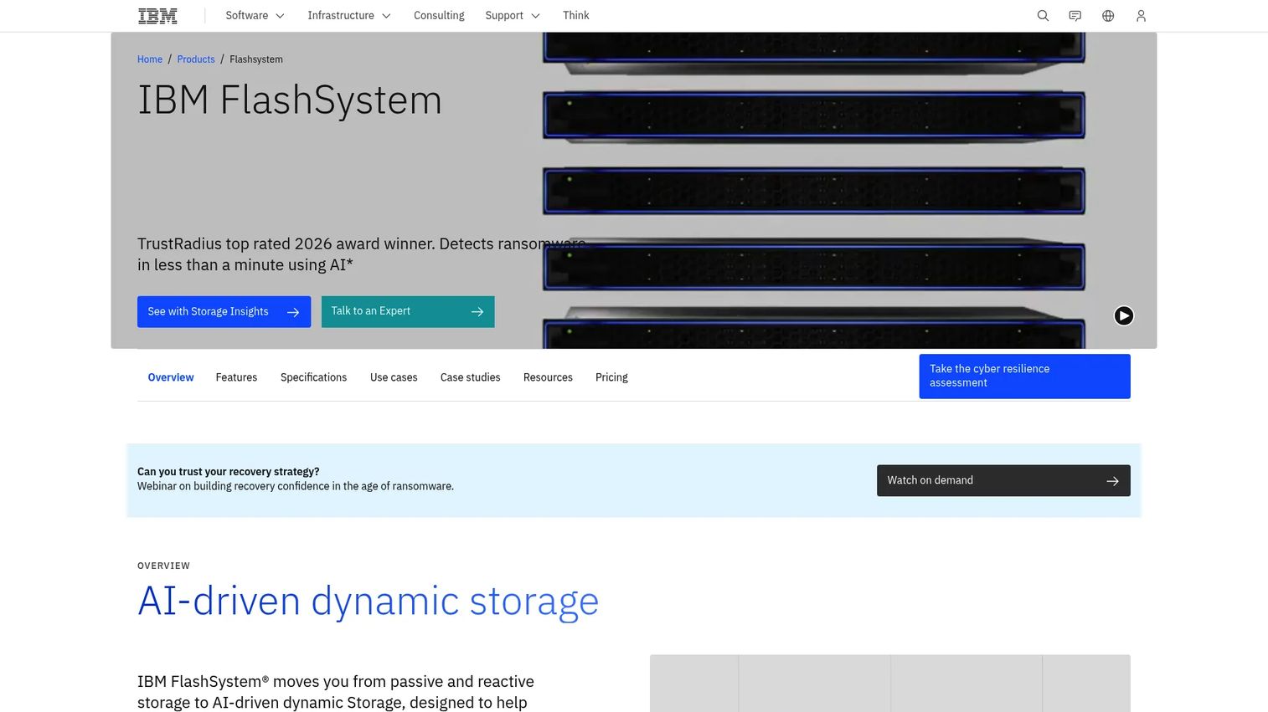Open the Resources tab
This screenshot has height=712, width=1268.
(x=548, y=377)
